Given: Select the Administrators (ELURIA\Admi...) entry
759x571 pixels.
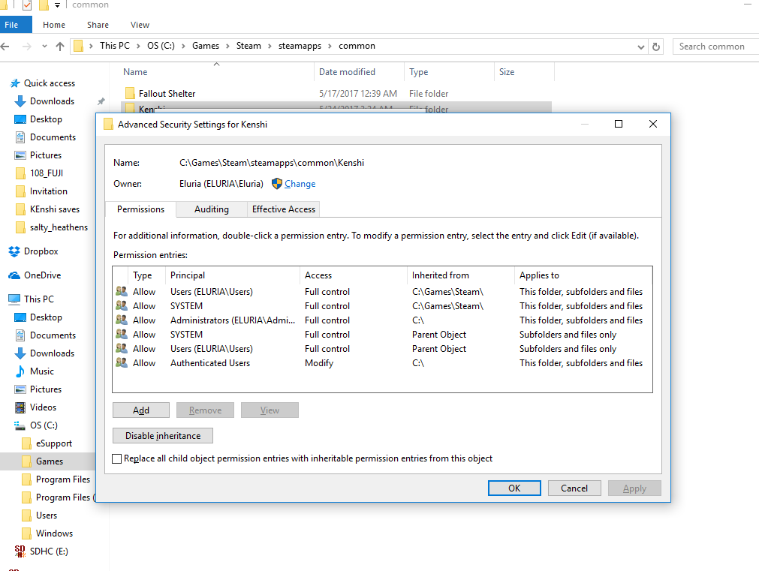Looking at the screenshot, I should click(382, 320).
